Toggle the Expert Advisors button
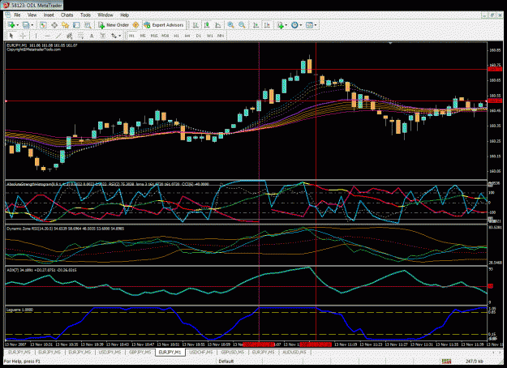Screen dimensions: 507x368 (164, 25)
